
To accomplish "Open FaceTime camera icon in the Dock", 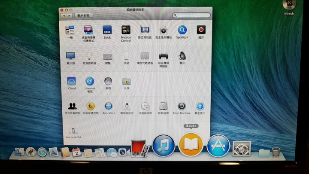I will click(x=124, y=152).
